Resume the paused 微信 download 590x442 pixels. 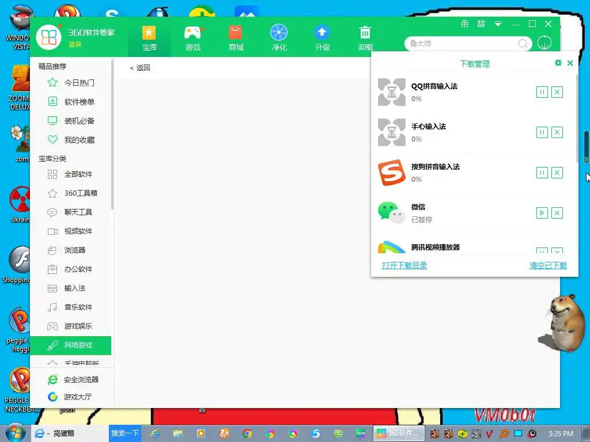click(542, 213)
